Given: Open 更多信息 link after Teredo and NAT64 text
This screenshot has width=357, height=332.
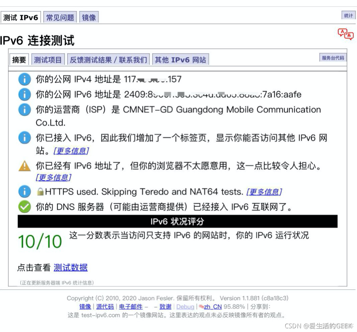Looking at the screenshot, I should pyautogui.click(x=264, y=192).
